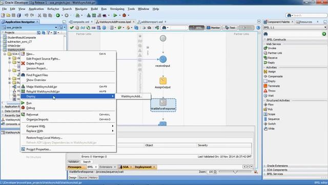Viewport: 328px width, 185px height.
Task: Click the Monitor button
Action: click(x=213, y=28)
